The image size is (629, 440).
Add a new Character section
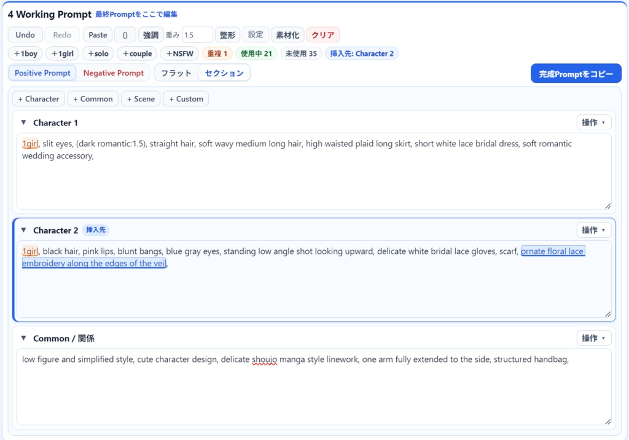click(x=39, y=99)
